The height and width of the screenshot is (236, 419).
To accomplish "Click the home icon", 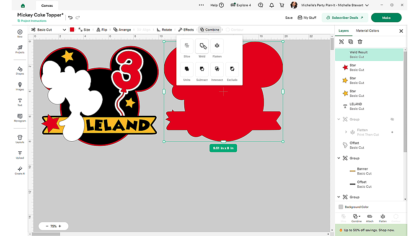I will coord(23,5).
